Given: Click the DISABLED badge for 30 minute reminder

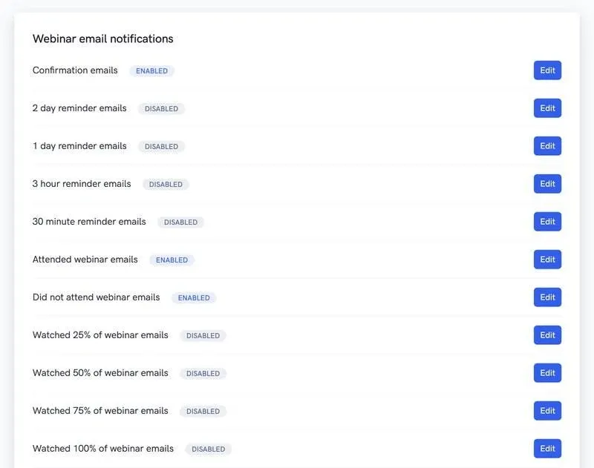Looking at the screenshot, I should [x=180, y=223].
